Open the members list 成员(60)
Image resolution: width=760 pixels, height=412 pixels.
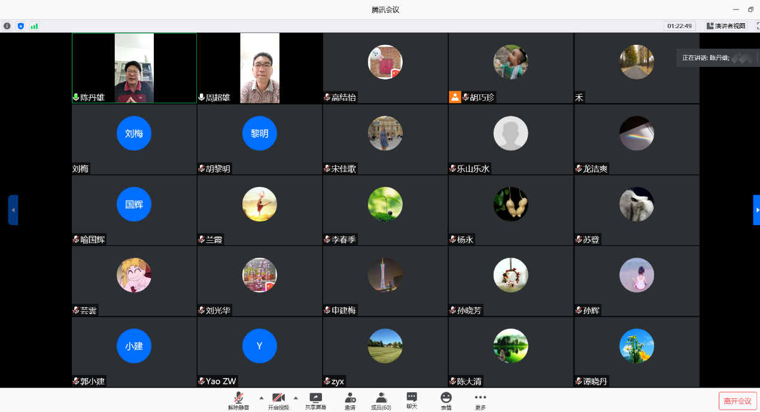[381, 400]
